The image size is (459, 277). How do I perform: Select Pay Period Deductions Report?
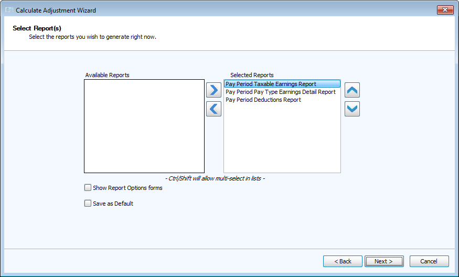tap(263, 100)
